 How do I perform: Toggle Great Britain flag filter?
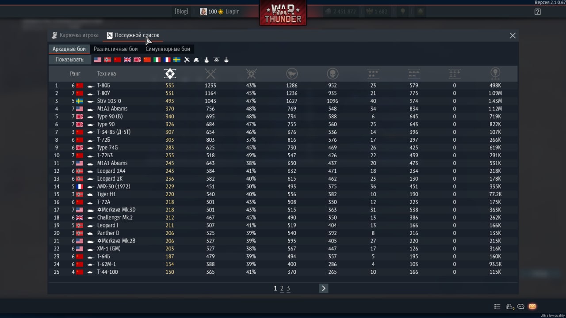[127, 60]
